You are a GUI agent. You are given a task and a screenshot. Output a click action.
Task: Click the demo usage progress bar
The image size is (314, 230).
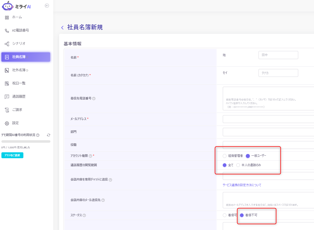click(26, 141)
